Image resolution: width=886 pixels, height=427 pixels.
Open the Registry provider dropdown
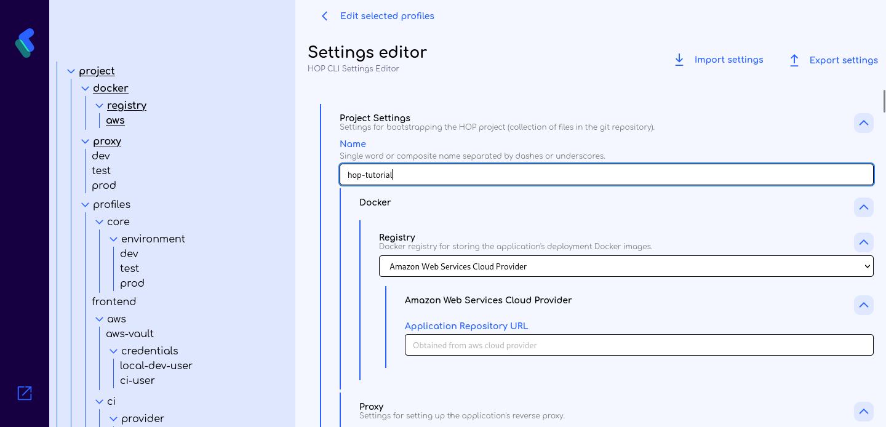626,266
